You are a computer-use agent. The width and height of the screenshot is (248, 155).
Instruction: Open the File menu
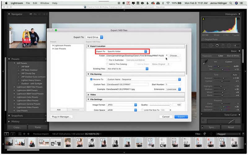pos(28,3)
